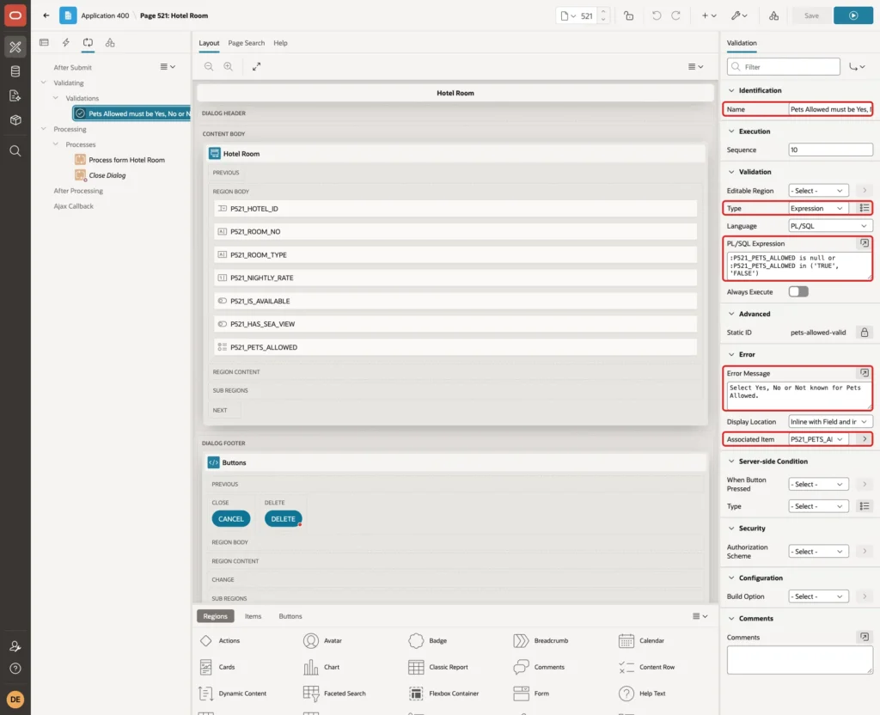Screen dimensions: 880x715
Task: Toggle the Always Execute switch
Action: [798, 292]
